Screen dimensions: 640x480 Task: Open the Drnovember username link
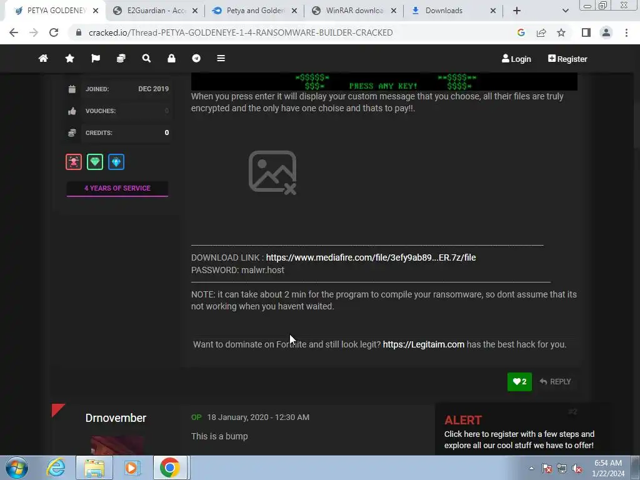pyautogui.click(x=116, y=418)
